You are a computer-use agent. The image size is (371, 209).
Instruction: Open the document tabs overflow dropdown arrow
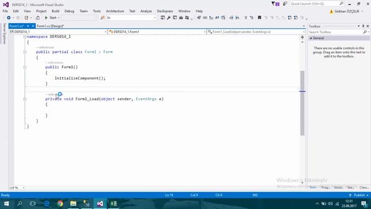[304, 26]
